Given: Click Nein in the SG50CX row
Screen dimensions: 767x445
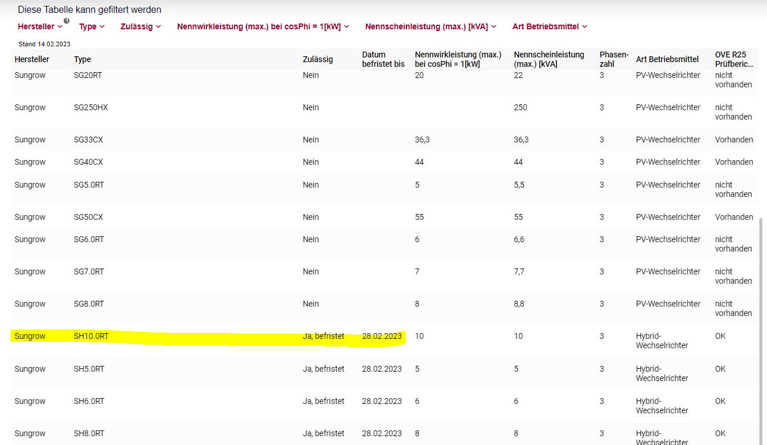Looking at the screenshot, I should click(x=311, y=217).
